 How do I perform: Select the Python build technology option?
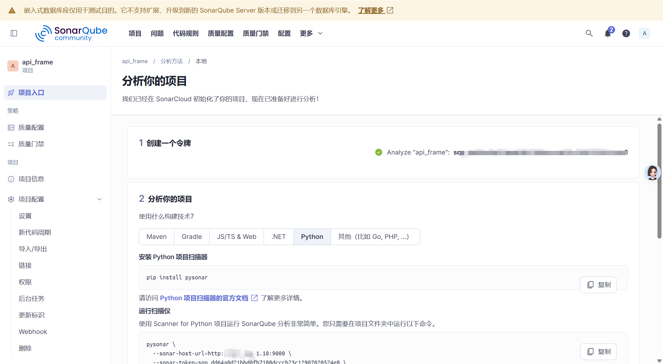pos(312,237)
